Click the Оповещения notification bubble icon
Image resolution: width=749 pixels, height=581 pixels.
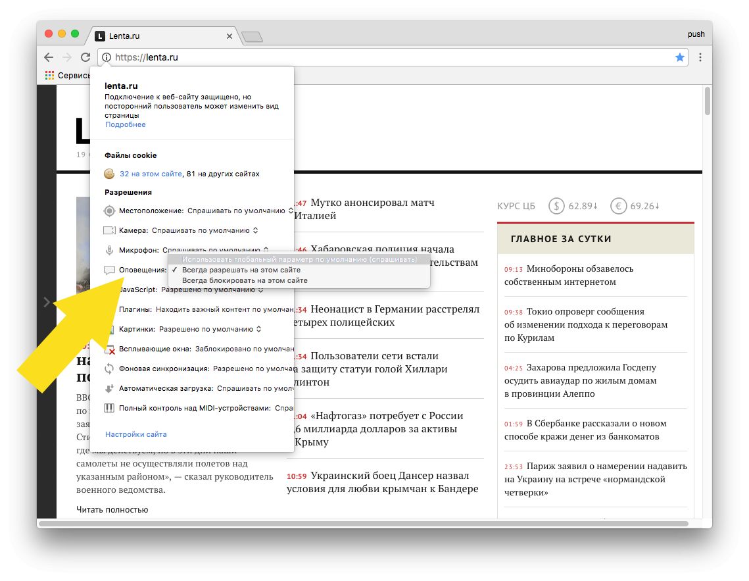point(109,270)
